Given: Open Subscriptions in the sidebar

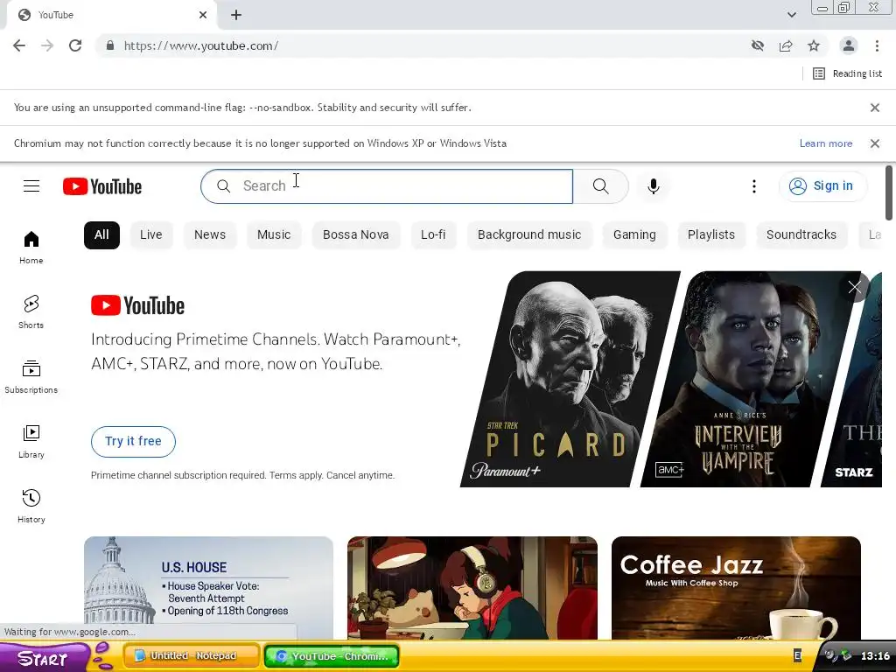Looking at the screenshot, I should 31,376.
